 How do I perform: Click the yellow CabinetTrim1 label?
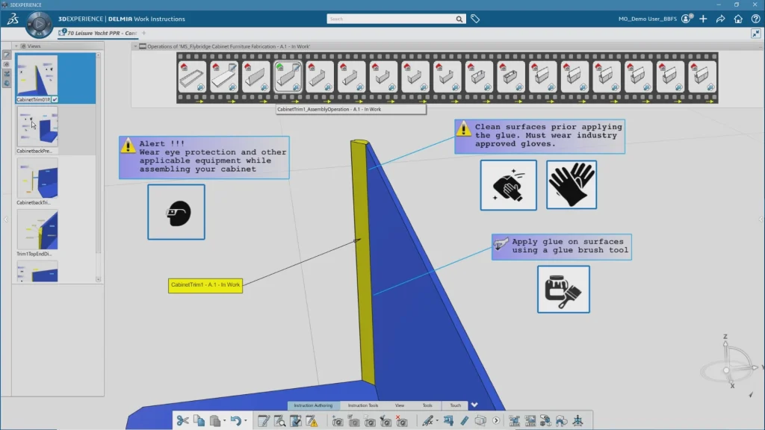tap(205, 285)
